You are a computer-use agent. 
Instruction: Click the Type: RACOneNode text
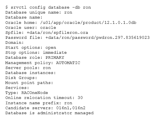click(x=27, y=93)
